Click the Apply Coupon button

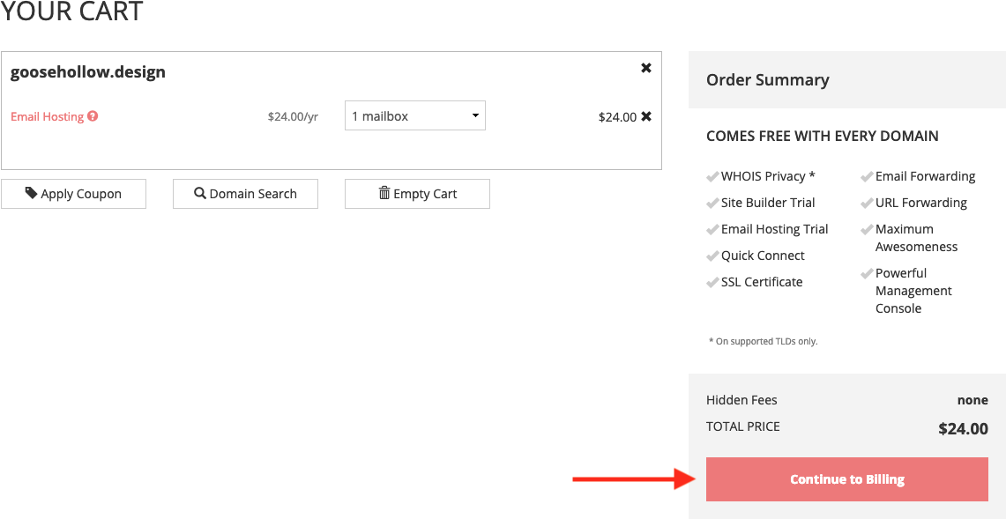point(74,194)
